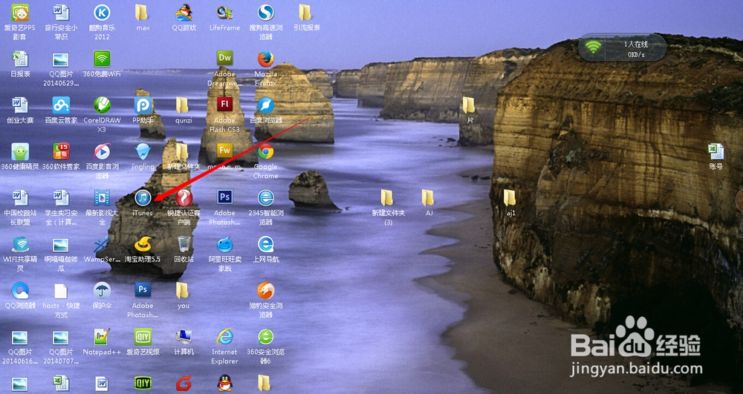743x394 pixels.
Task: Open the 创业大赛 Word document
Action: click(20, 105)
